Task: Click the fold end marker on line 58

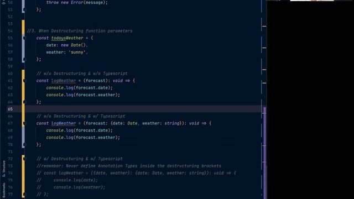Action: pos(24,59)
